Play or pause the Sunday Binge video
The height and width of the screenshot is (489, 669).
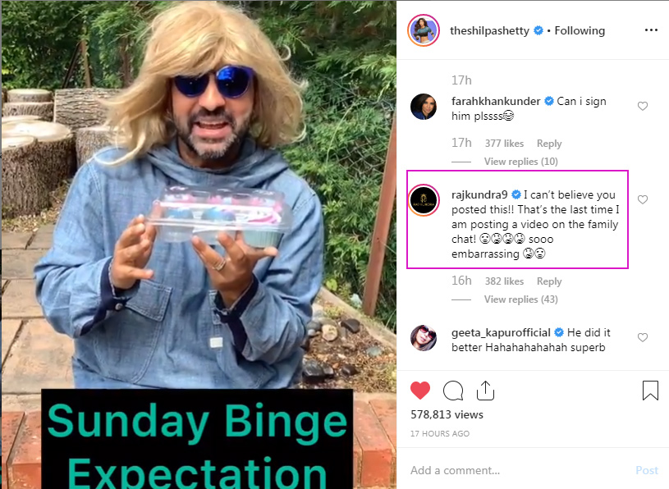coord(199,244)
